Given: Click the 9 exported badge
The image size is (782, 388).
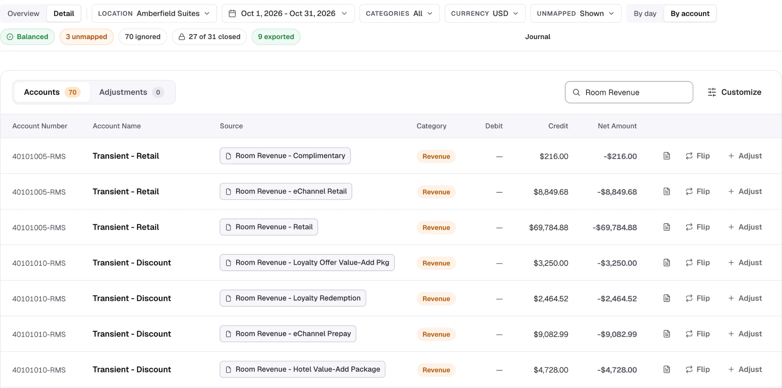Looking at the screenshot, I should [x=276, y=37].
